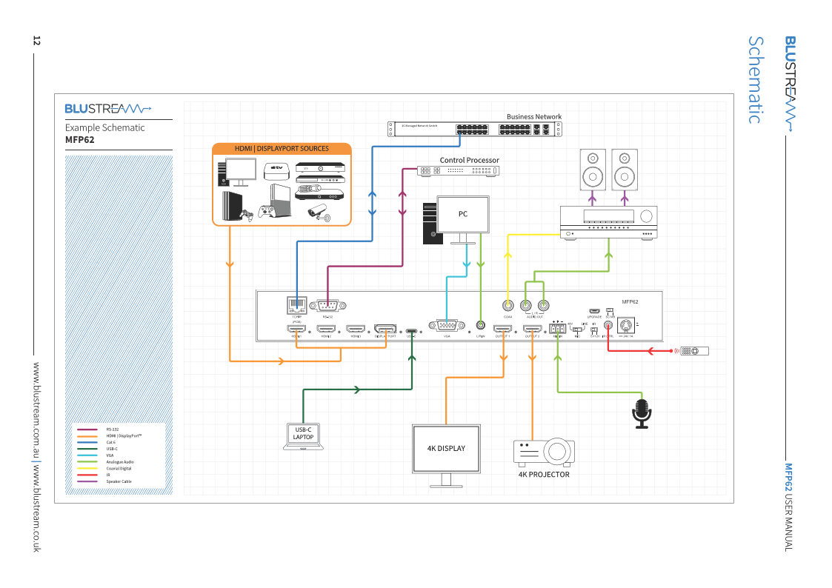This screenshot has width=832, height=588.
Task: Click the microphone icon
Action: tap(642, 413)
